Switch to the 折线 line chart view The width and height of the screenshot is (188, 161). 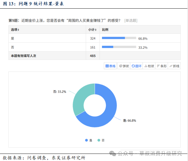click(174, 66)
